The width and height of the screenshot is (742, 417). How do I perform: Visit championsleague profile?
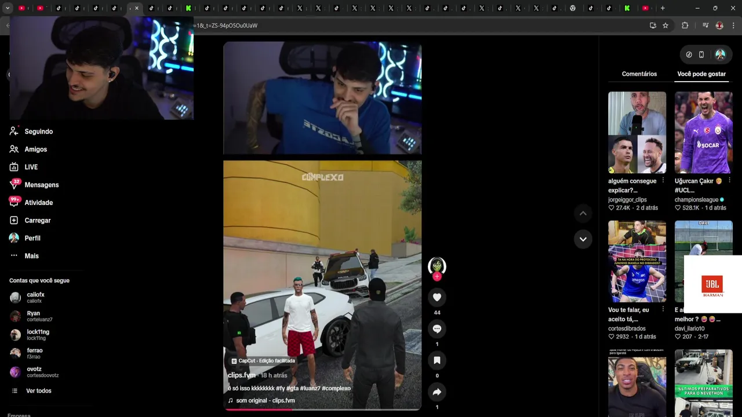tap(696, 200)
